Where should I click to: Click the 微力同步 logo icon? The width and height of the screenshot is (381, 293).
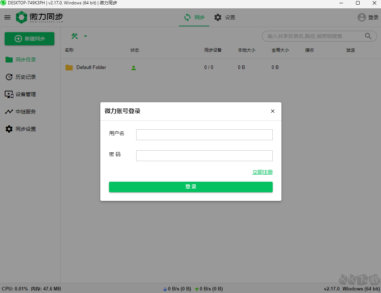coord(21,17)
